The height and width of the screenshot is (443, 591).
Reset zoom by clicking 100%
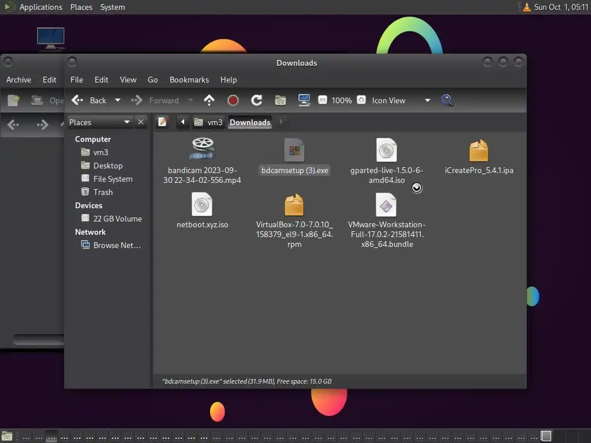pos(342,100)
